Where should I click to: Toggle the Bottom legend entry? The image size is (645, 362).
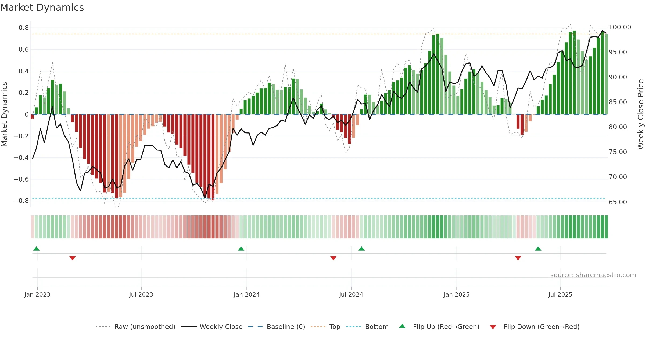pos(367,327)
